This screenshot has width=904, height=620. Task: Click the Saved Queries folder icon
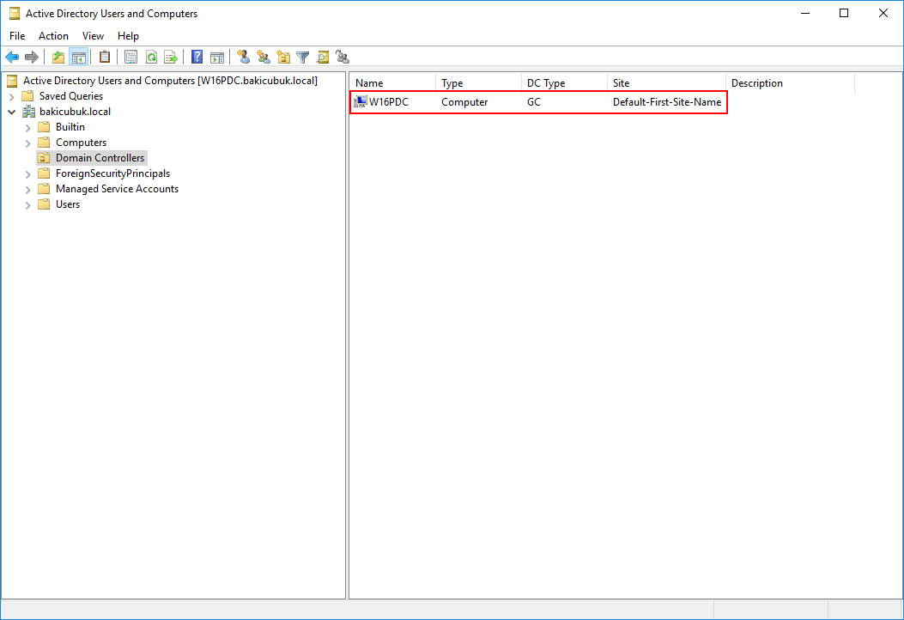[x=27, y=96]
